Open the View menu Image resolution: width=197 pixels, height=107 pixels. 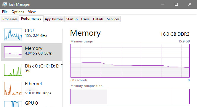pos(32,12)
